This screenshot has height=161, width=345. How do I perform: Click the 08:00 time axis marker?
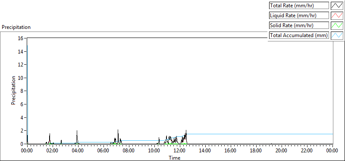(x=129, y=151)
